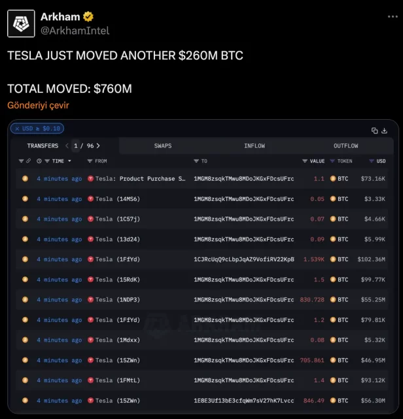The height and width of the screenshot is (419, 403).
Task: Open the TIME column sort dropdown
Action: click(70, 161)
